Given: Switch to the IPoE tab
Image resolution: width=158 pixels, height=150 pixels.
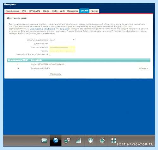Looking at the screenshot, I should 24,11.
